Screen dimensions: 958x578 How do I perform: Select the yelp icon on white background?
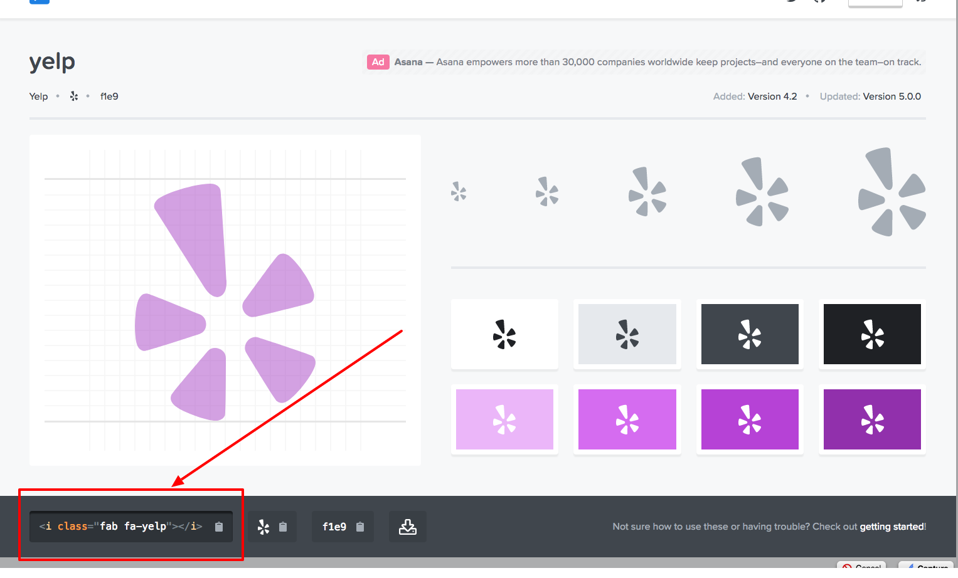coord(504,334)
